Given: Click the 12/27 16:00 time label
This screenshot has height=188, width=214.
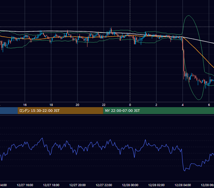Looking at the screenshot, I should (x=25, y=185).
